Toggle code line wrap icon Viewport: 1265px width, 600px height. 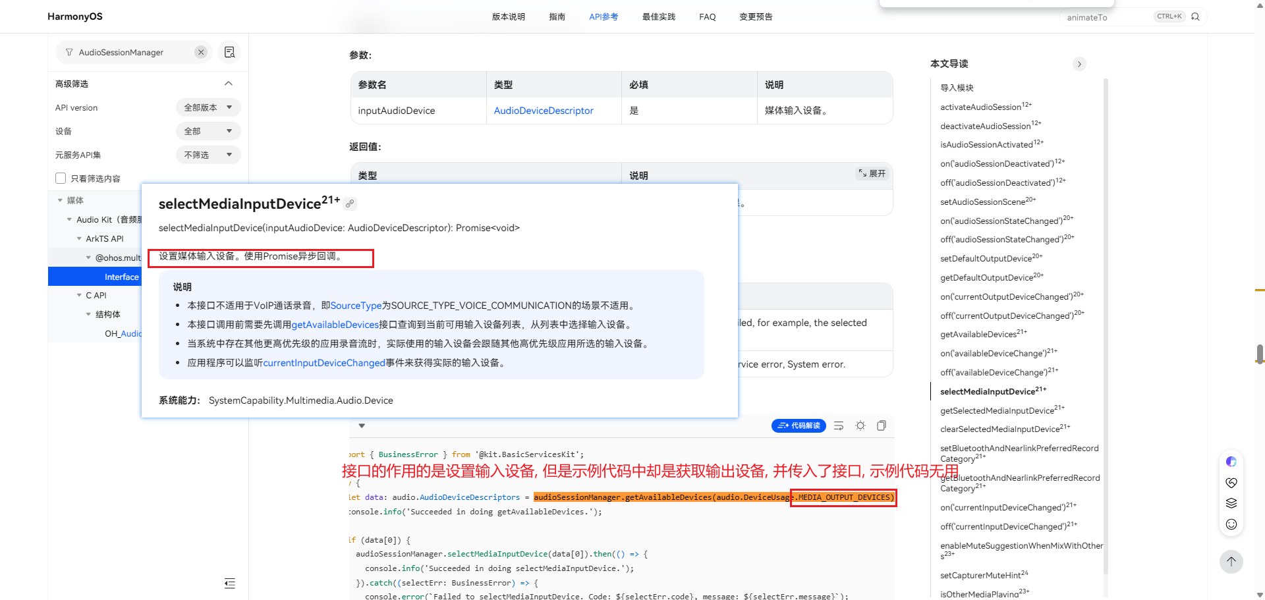(x=839, y=426)
